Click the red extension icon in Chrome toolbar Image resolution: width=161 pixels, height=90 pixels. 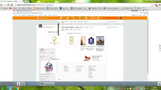[156, 5]
